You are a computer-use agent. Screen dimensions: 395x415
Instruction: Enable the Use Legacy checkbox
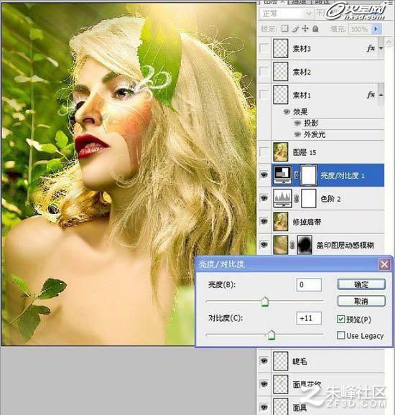pyautogui.click(x=340, y=335)
